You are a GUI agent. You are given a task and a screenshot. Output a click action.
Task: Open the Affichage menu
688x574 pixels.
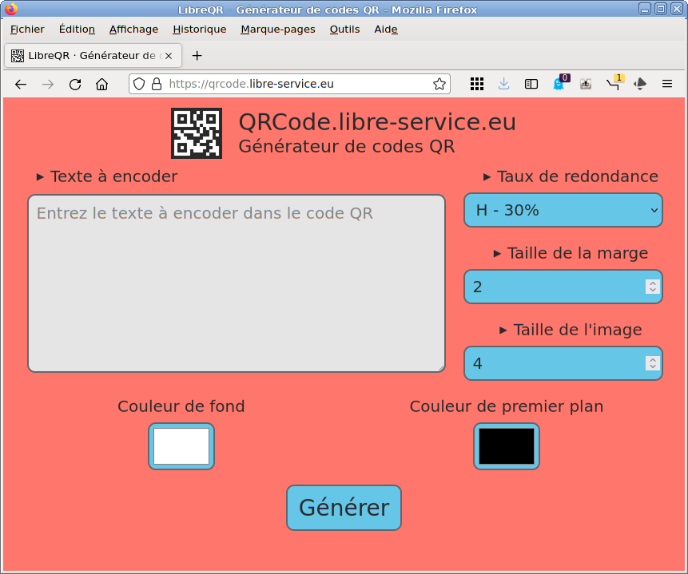pos(133,30)
